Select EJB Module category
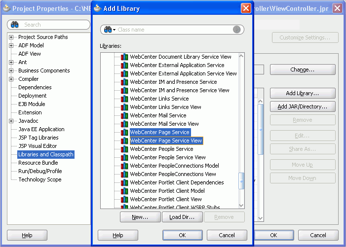This screenshot has height=247, width=346. (x=32, y=104)
